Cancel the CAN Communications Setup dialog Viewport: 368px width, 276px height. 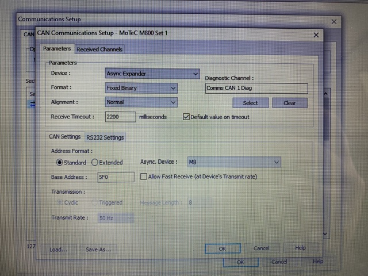(x=261, y=248)
